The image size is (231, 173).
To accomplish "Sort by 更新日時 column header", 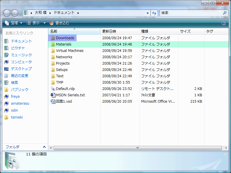I will pos(109,31).
